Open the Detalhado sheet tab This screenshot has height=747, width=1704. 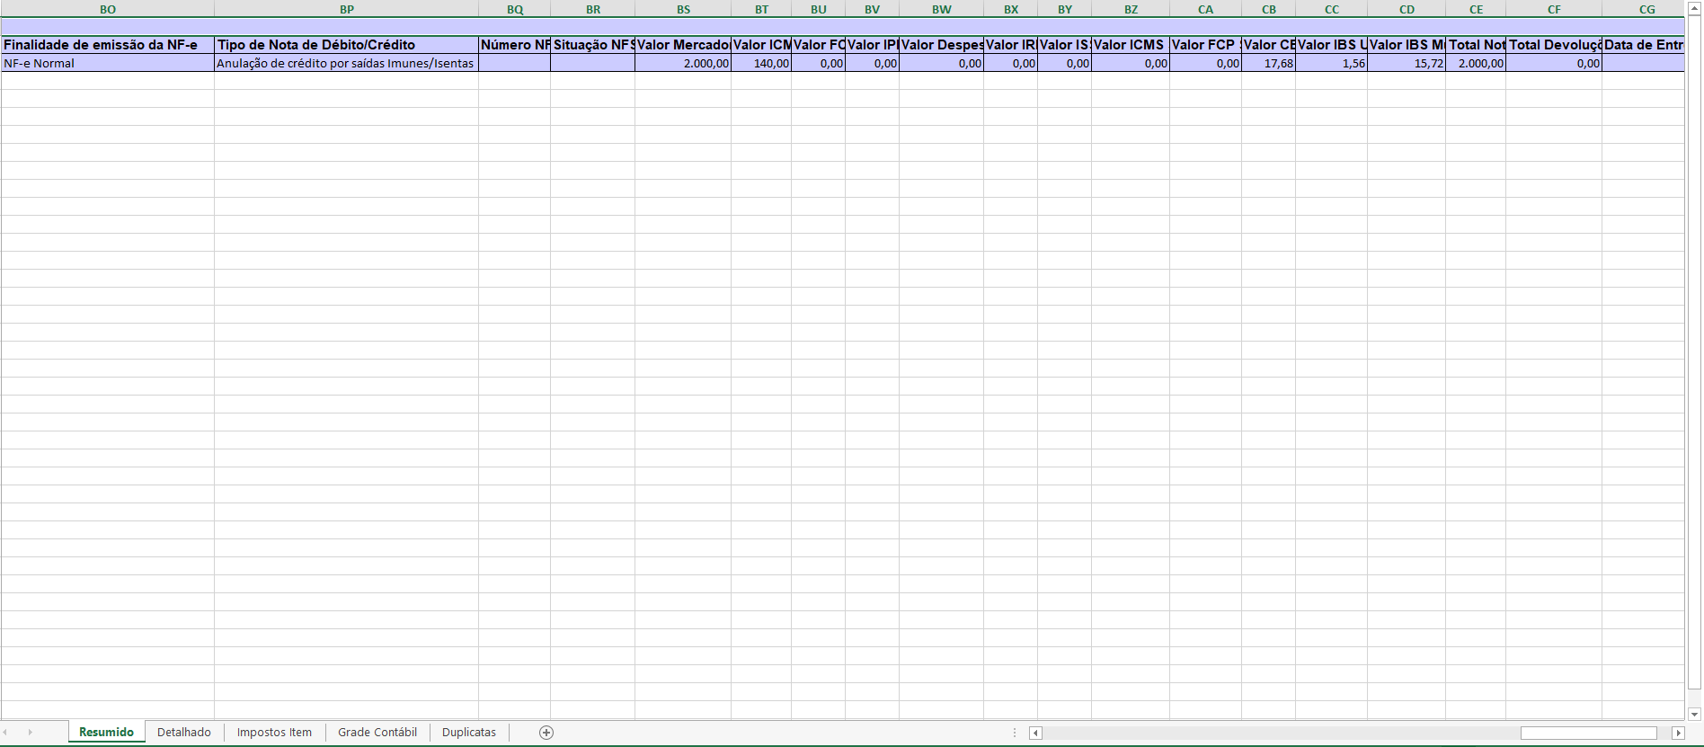point(184,733)
